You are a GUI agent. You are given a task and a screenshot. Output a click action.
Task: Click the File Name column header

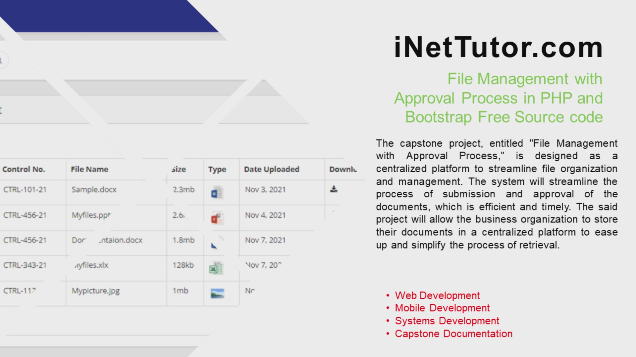pos(89,169)
